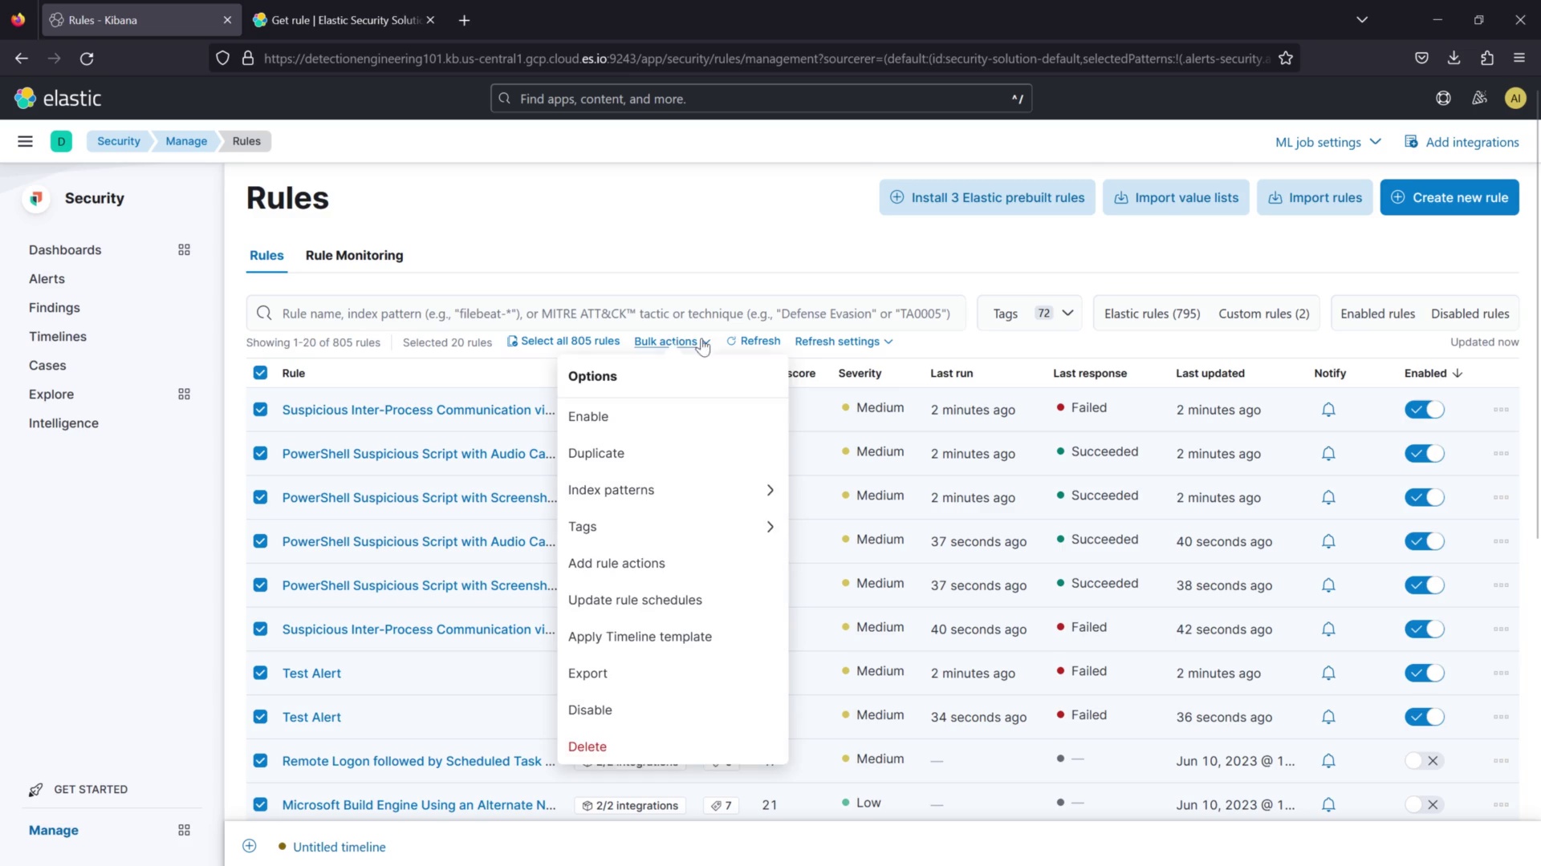The image size is (1541, 866).
Task: Switch to Rule Monitoring tab
Action: (x=354, y=255)
